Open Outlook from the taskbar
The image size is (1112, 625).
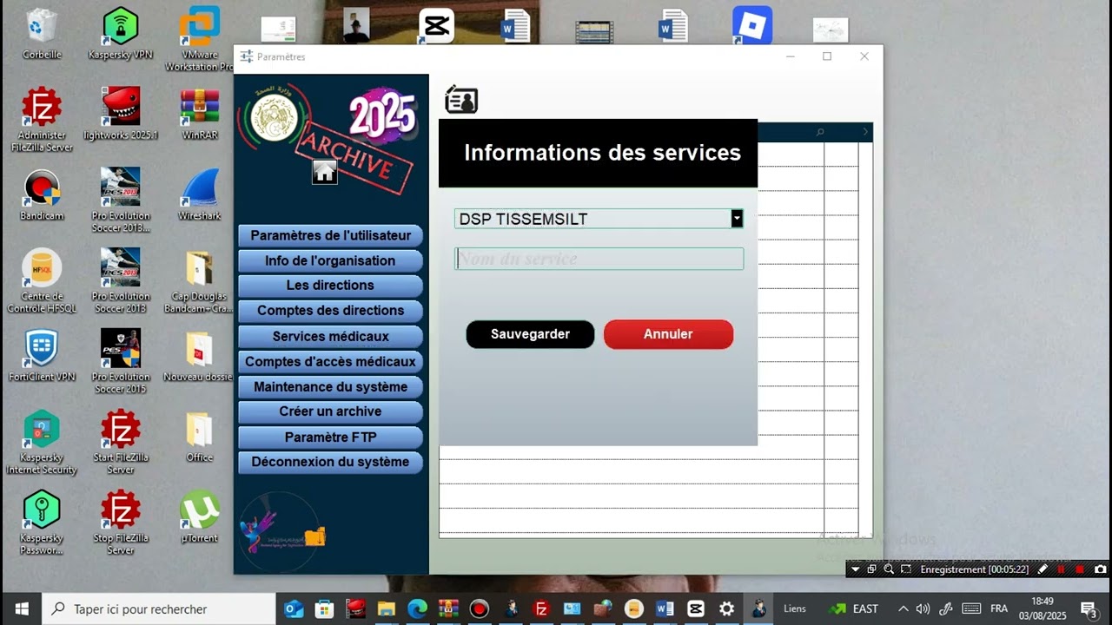294,609
